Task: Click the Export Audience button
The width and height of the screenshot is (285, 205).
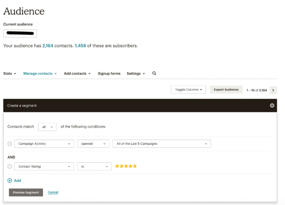Action: (226, 90)
